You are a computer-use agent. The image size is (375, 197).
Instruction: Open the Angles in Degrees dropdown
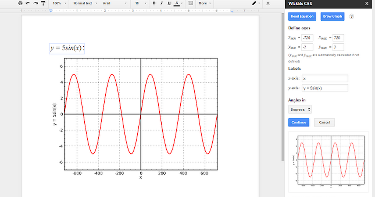pyautogui.click(x=300, y=110)
